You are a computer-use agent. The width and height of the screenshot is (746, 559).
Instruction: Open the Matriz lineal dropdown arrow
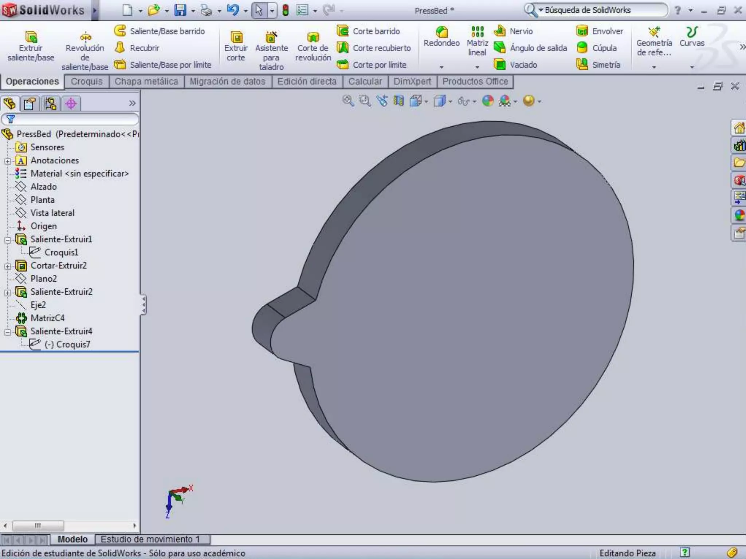477,67
